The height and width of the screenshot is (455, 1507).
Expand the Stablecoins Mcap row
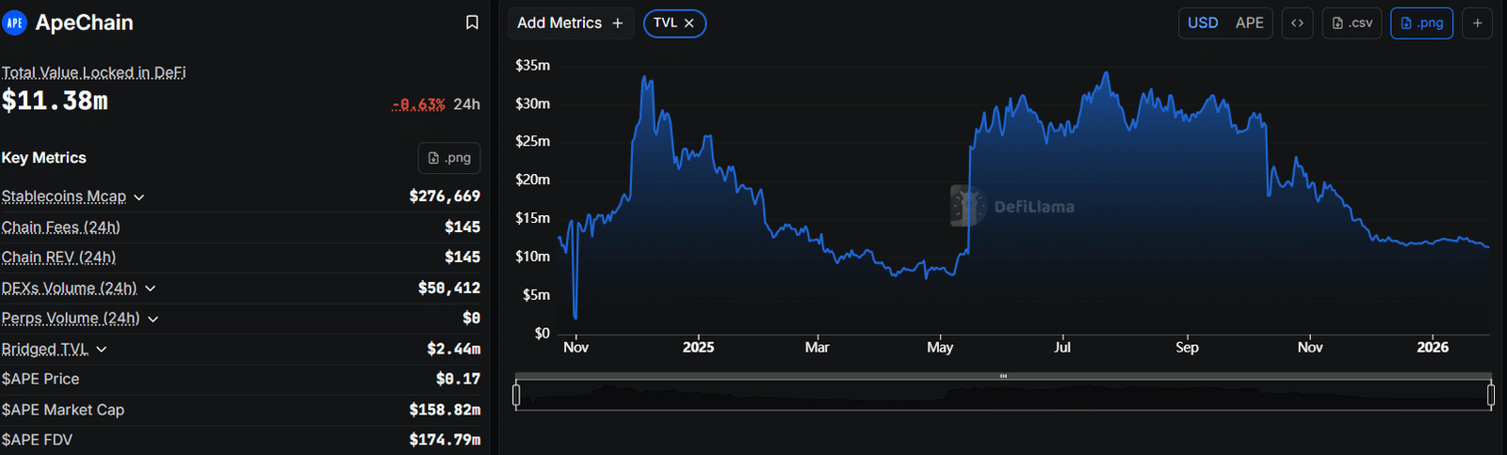139,197
